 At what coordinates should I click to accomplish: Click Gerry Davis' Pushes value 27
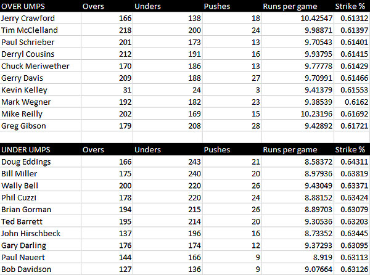[x=232, y=78]
